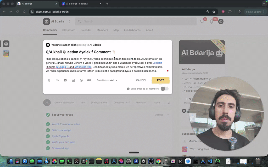
Task: Go to browser home icon
Action: 24,12
